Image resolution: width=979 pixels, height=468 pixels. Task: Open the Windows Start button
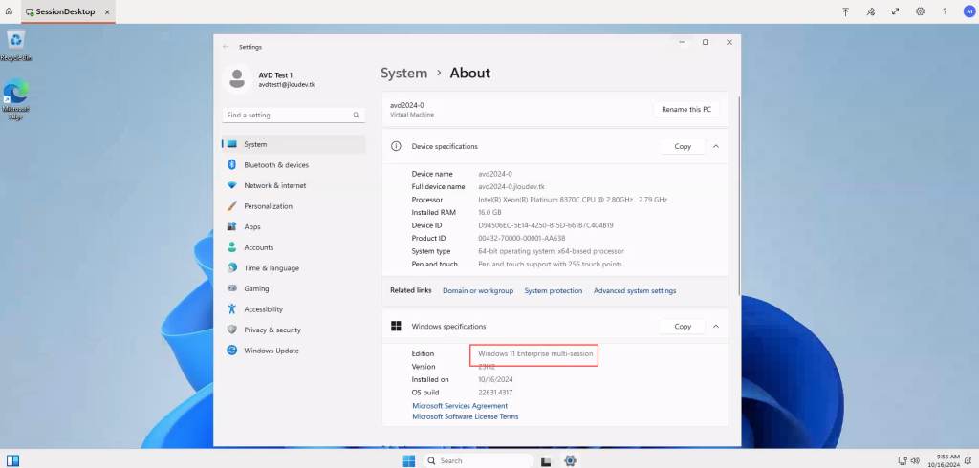click(409, 460)
